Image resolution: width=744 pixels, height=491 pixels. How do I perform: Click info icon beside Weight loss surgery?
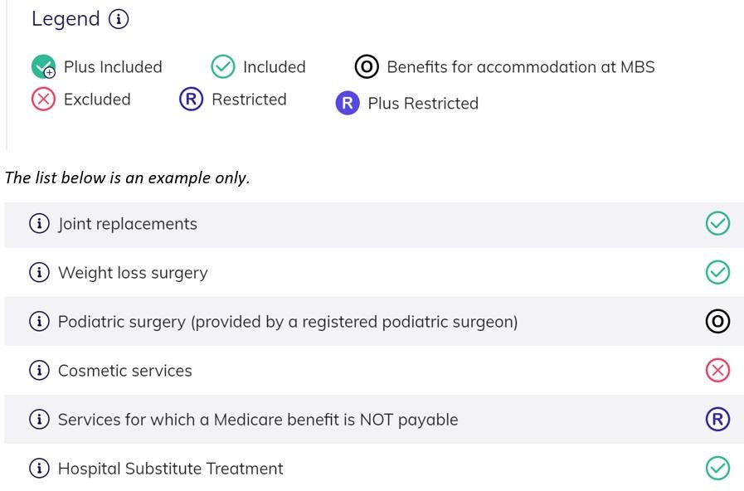pos(39,272)
